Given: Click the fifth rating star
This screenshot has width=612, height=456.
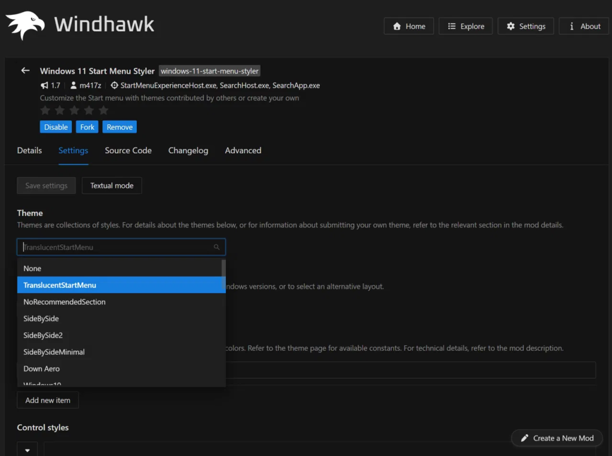Looking at the screenshot, I should pos(103,111).
